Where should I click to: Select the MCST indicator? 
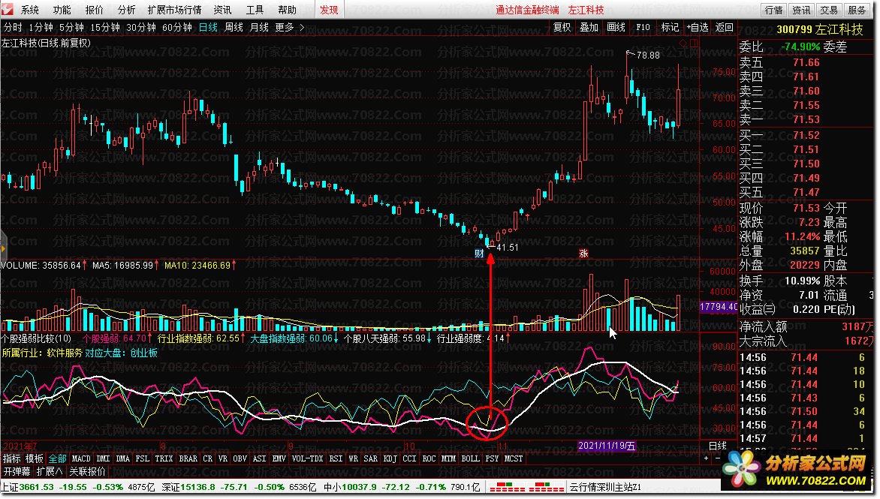(x=513, y=458)
